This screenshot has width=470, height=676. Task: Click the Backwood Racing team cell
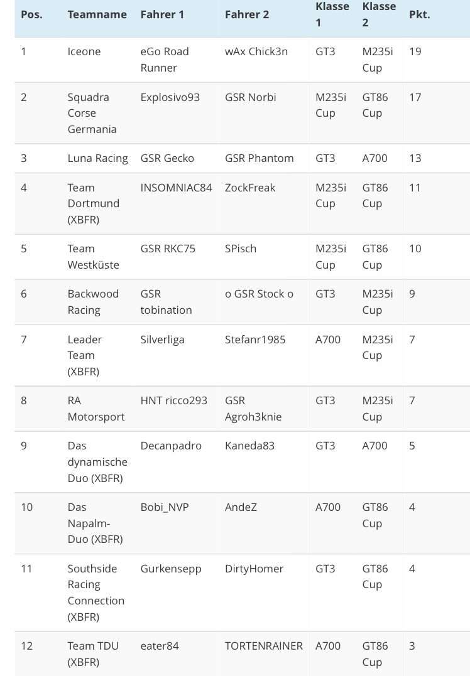pos(93,302)
